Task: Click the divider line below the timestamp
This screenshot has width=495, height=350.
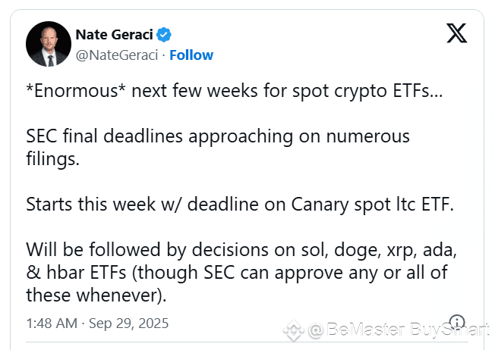Action: click(247, 342)
